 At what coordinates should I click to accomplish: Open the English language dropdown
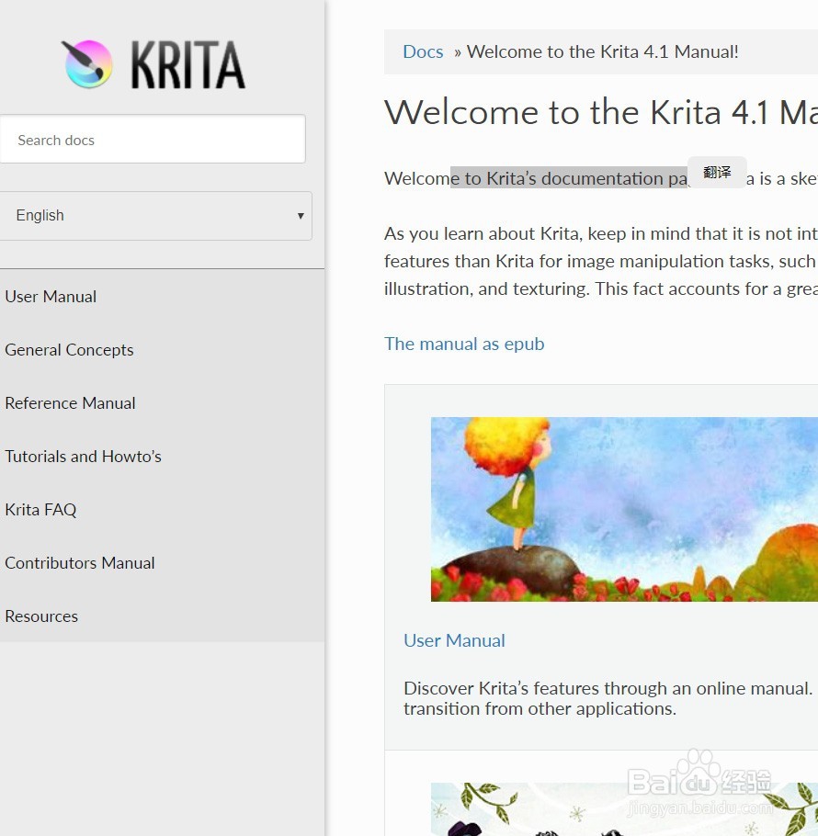point(155,216)
